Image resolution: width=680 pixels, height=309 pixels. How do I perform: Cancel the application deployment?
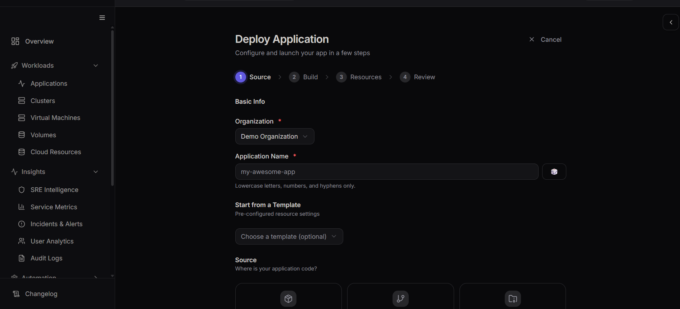click(x=545, y=40)
